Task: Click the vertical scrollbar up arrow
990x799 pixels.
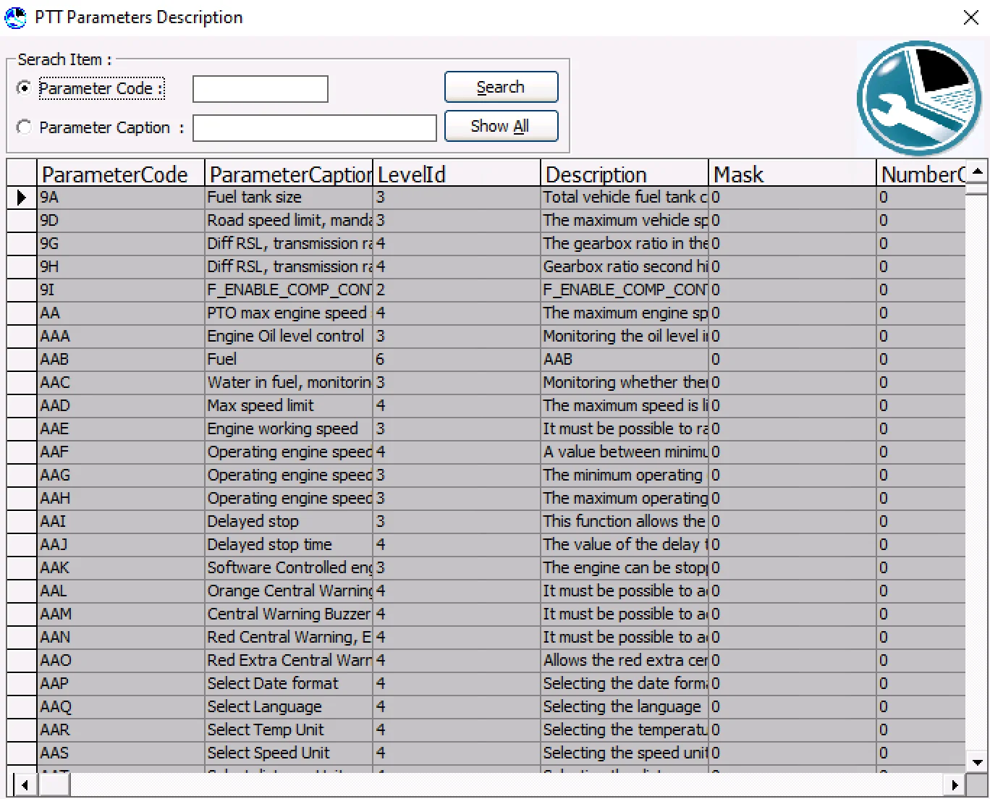Action: tap(978, 172)
